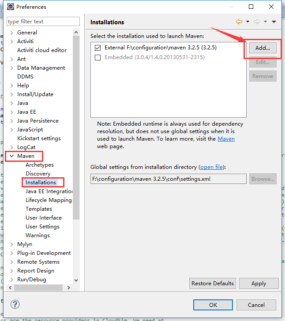Viewport: 285px width, 321px height.
Task: Expand the Mylyn node
Action: point(11,244)
